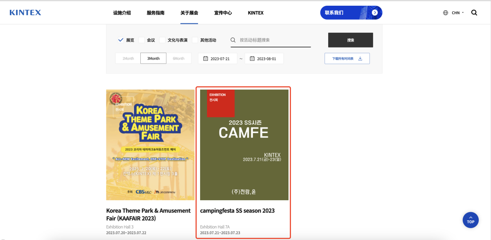
Task: Open the 关于展会 menu
Action: (x=189, y=13)
